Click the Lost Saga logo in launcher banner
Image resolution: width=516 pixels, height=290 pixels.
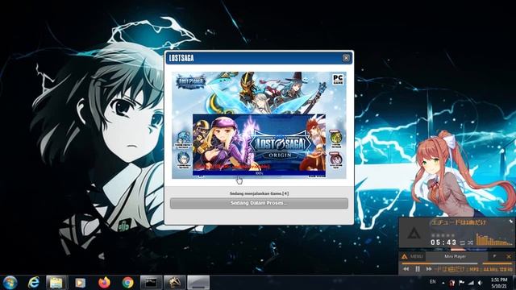click(x=190, y=81)
